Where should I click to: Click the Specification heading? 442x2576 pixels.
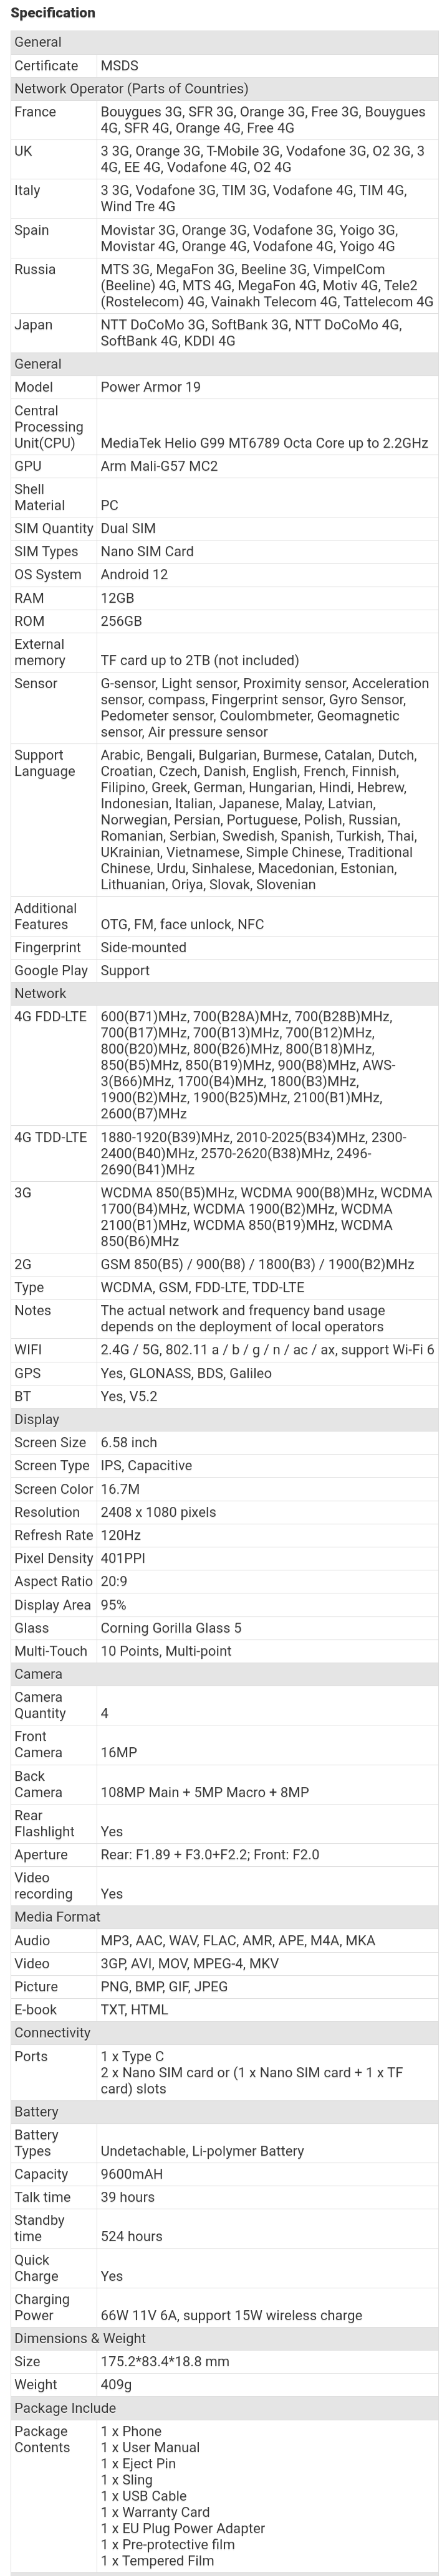click(52, 13)
